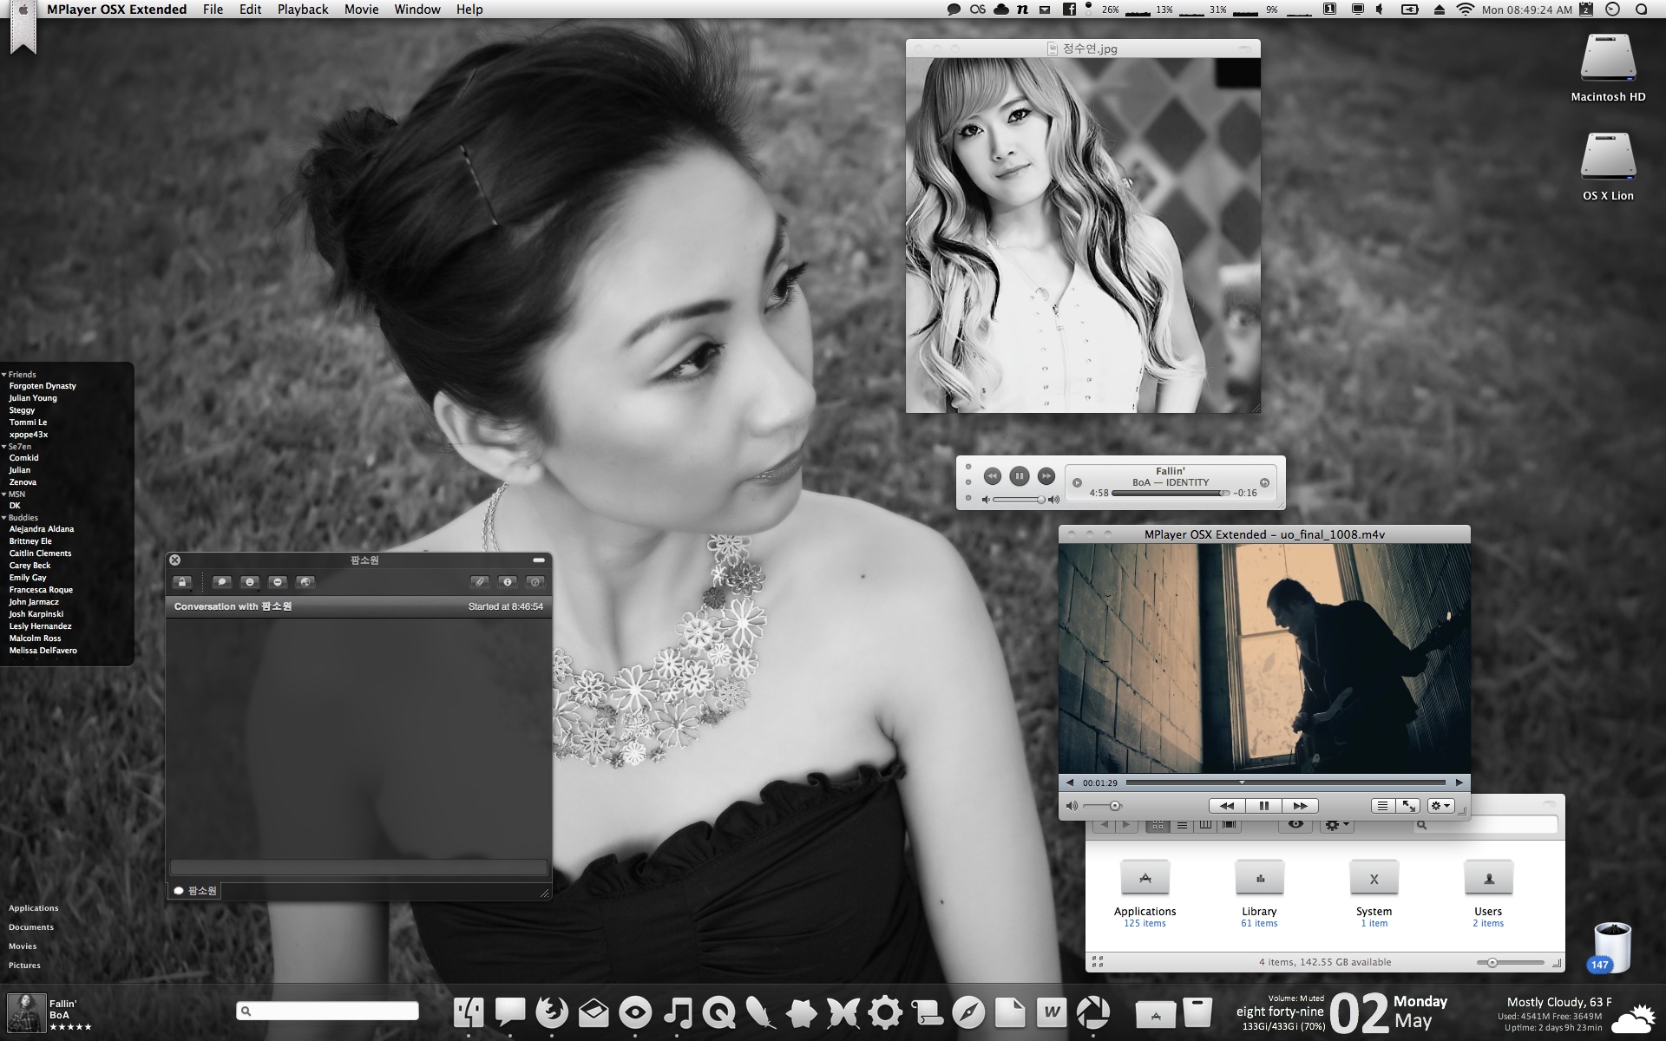Pause the MPlayer video playback
1666x1041 pixels.
(1263, 806)
